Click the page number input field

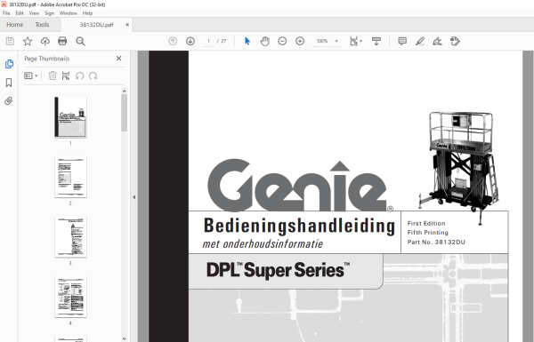pos(208,41)
